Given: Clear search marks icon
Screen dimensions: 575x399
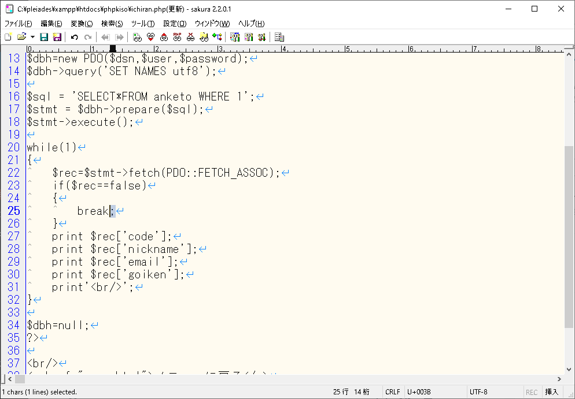Looking at the screenshot, I should pyautogui.click(x=190, y=37).
